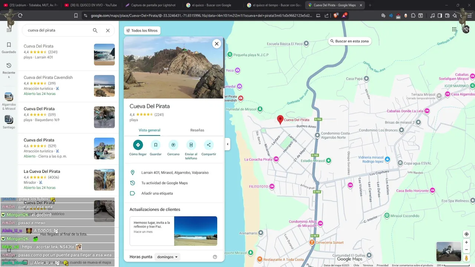Open the client update beach photo card
The image size is (475, 267).
coord(173,231)
